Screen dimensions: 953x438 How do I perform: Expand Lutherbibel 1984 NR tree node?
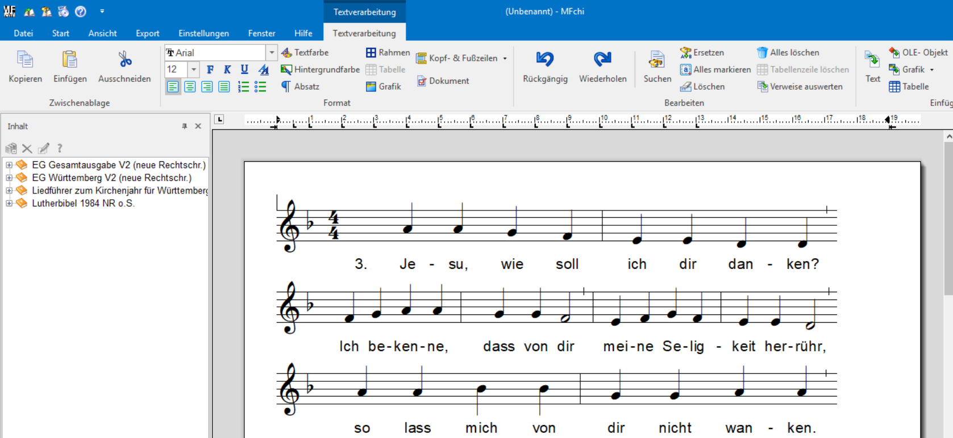[9, 203]
